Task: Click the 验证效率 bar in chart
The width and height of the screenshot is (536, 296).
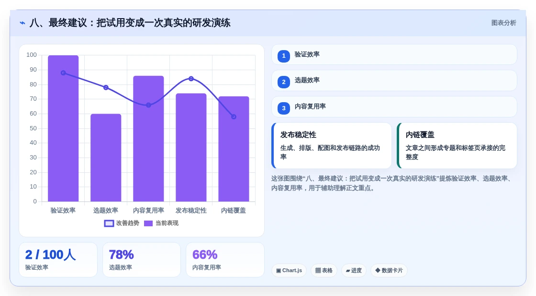Action: click(63, 128)
